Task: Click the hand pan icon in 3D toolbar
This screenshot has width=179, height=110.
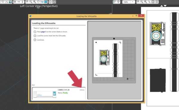Action: tap(27, 2)
